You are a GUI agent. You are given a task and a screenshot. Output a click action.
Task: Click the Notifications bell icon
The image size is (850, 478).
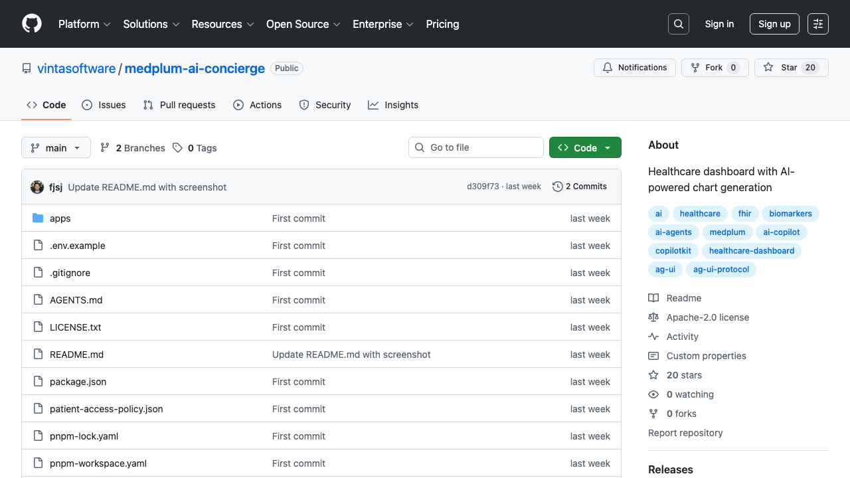(607, 67)
